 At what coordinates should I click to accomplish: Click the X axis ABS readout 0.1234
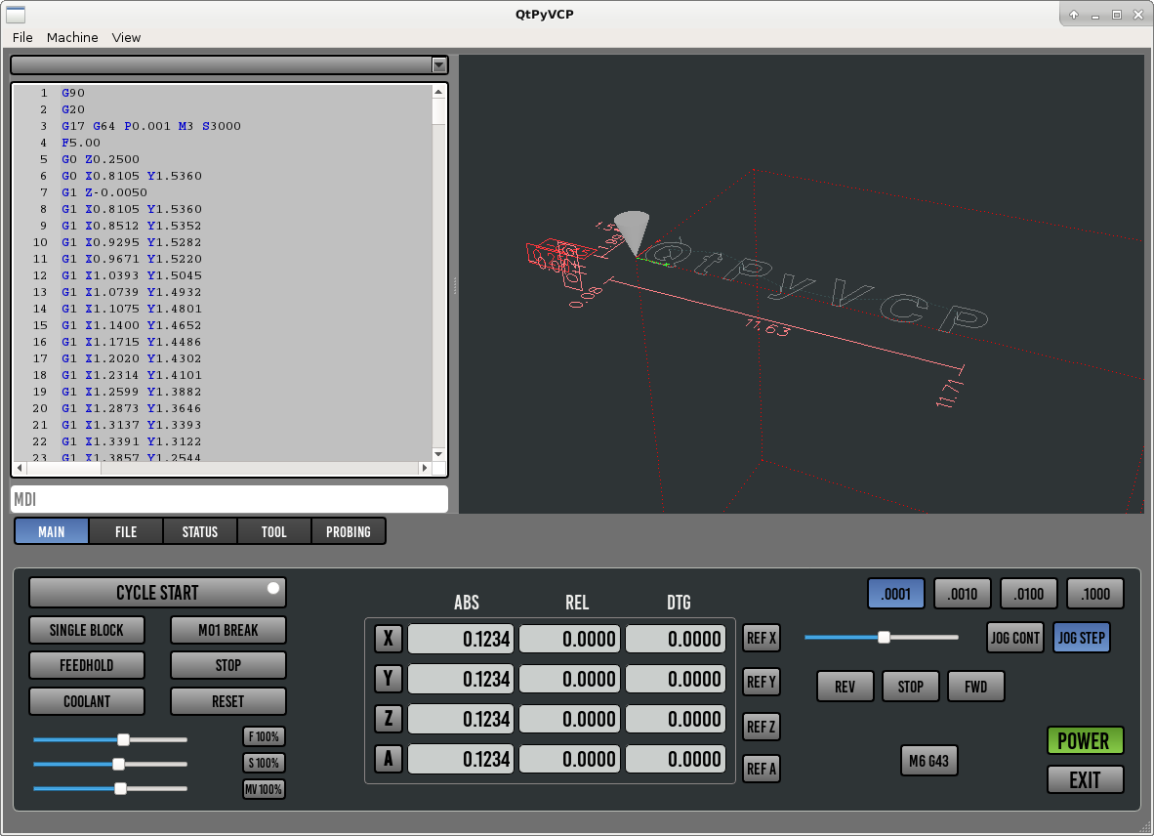click(x=461, y=639)
